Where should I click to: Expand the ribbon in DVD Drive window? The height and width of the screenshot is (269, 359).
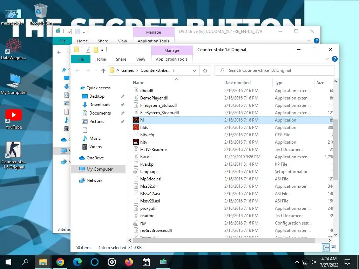(309, 41)
